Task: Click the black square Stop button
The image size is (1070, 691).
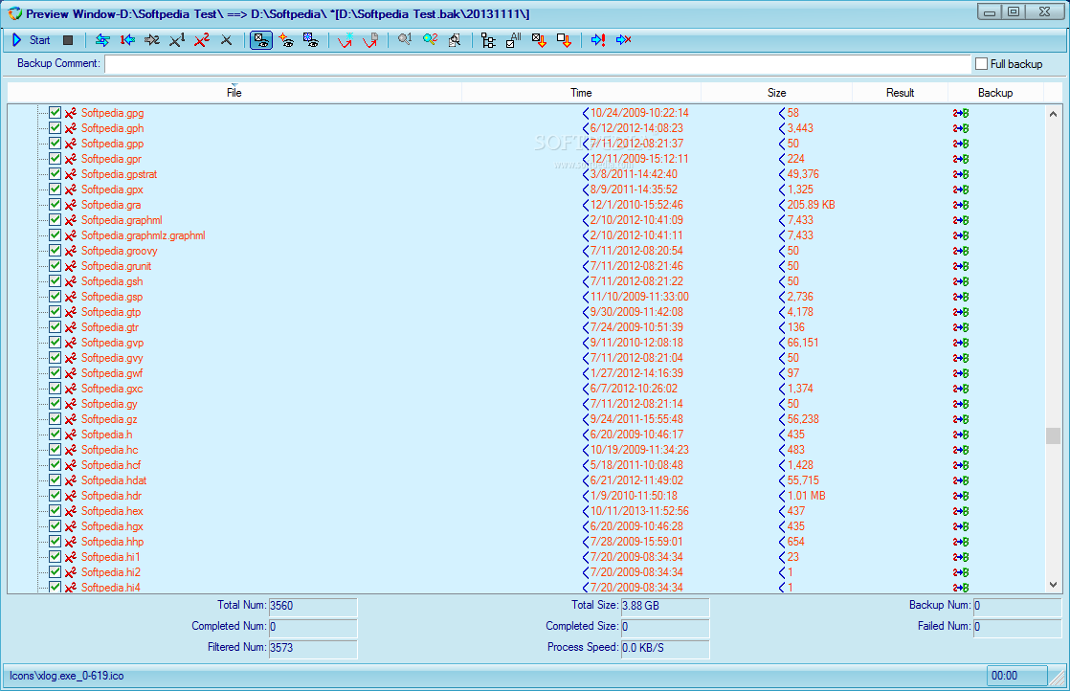Action: [x=68, y=40]
